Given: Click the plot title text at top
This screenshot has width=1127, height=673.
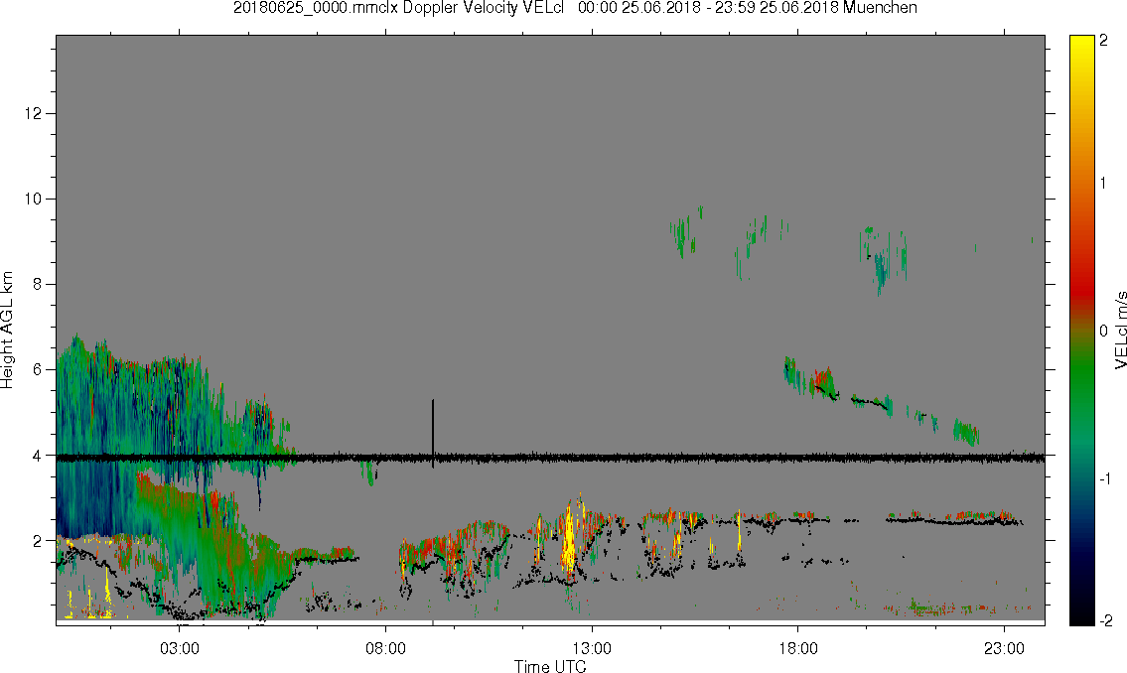Looking at the screenshot, I should (x=575, y=8).
